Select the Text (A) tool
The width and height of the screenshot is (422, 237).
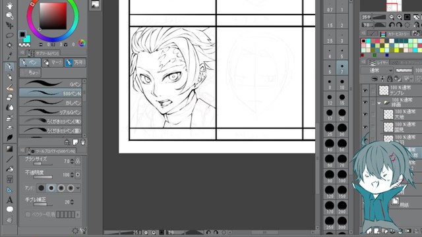coord(9,200)
